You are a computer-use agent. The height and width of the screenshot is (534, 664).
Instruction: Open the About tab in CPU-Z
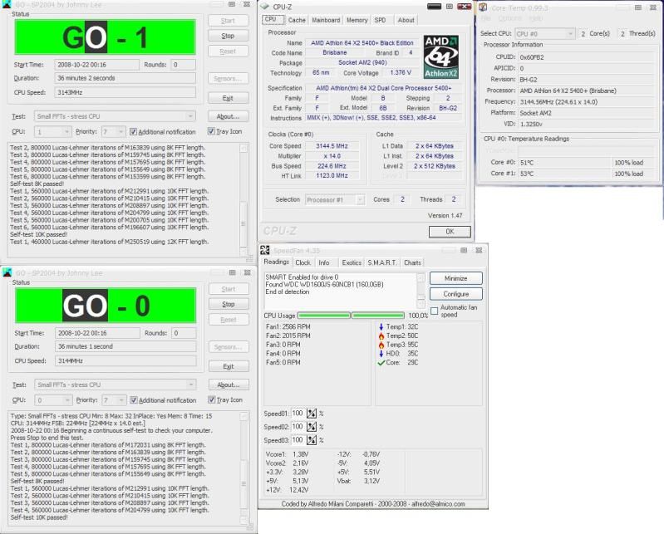406,20
